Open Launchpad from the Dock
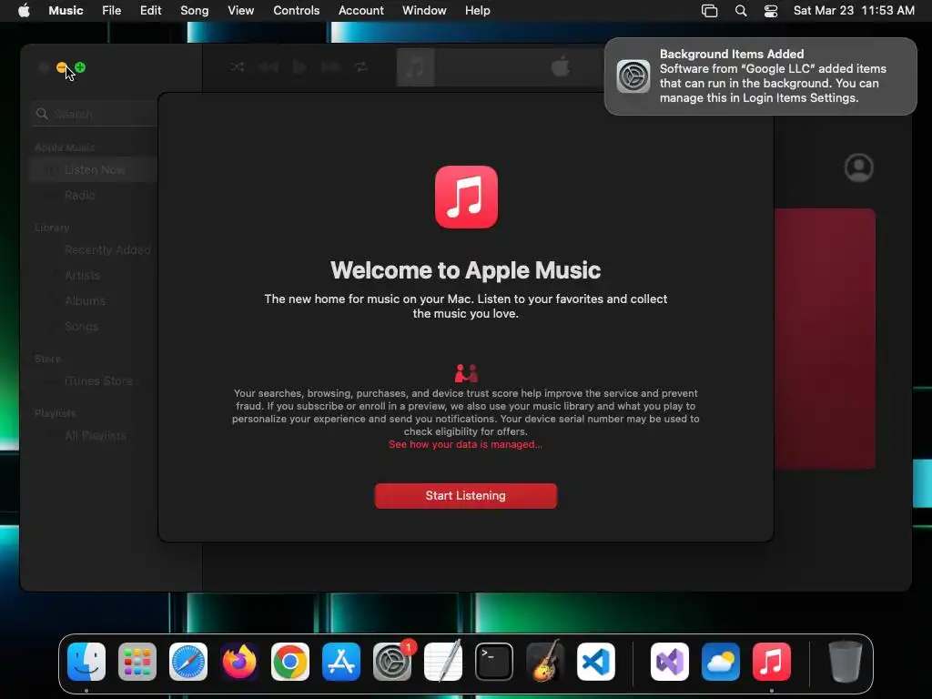 (x=137, y=662)
